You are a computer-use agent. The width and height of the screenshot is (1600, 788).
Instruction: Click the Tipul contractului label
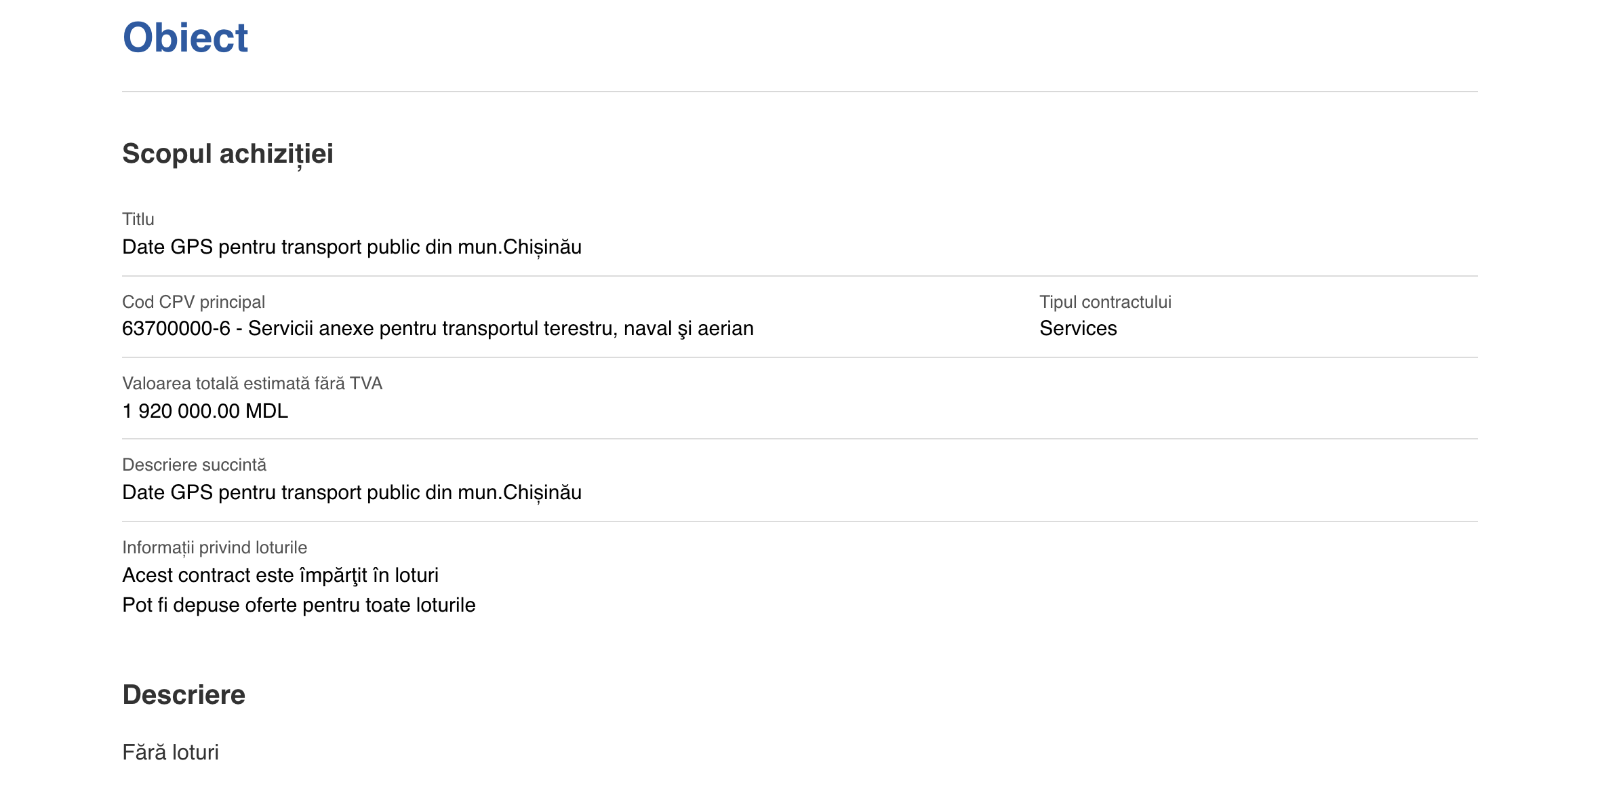(1105, 302)
